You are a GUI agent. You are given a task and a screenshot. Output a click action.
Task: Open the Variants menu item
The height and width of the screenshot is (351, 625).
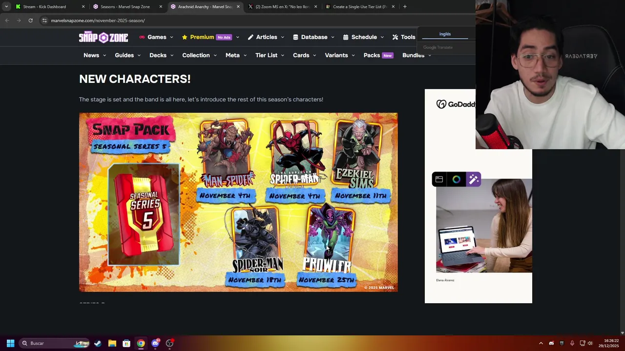(x=336, y=55)
